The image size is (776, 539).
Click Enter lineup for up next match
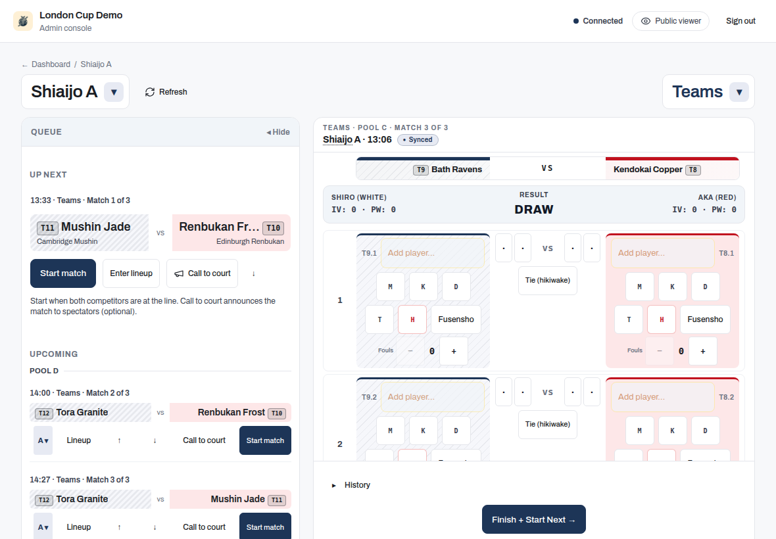pos(131,273)
